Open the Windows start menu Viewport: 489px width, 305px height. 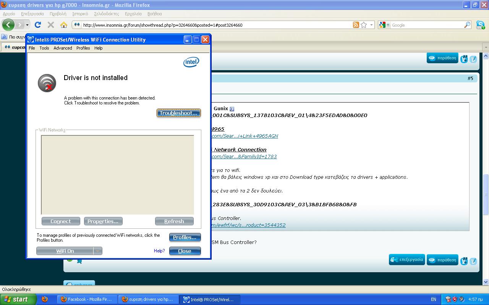click(x=18, y=299)
